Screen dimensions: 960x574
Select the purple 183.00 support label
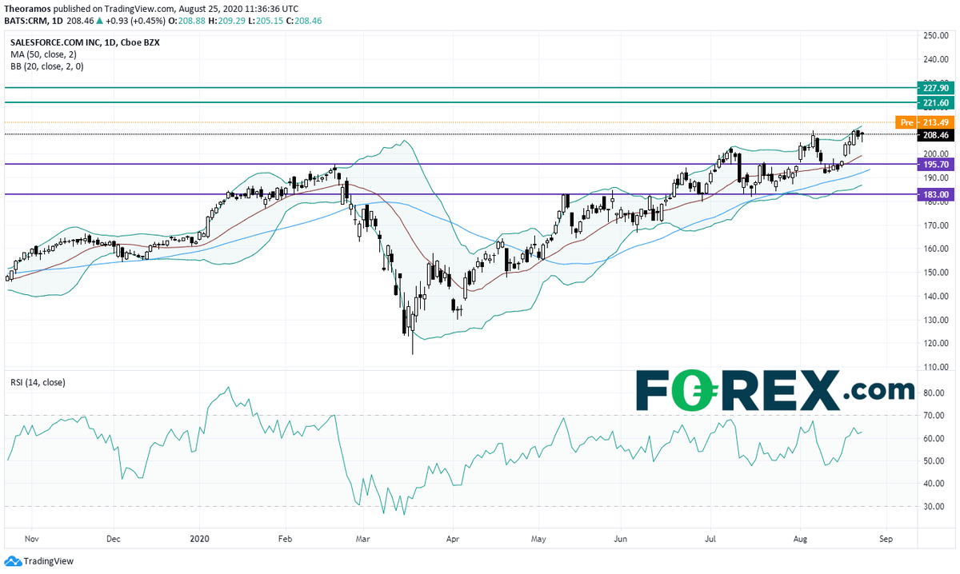pos(934,194)
